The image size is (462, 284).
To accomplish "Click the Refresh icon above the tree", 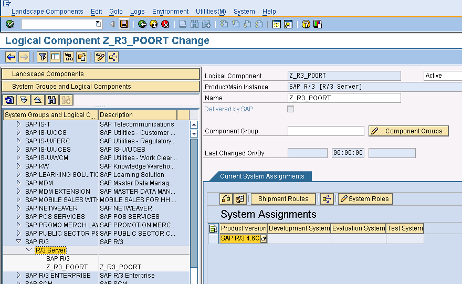I will (x=9, y=100).
